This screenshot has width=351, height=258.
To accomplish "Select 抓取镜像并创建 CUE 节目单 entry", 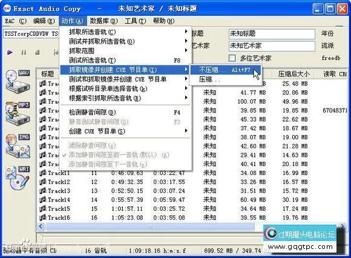I will [x=125, y=70].
